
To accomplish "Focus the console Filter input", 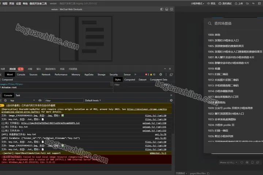I will 64,101.
